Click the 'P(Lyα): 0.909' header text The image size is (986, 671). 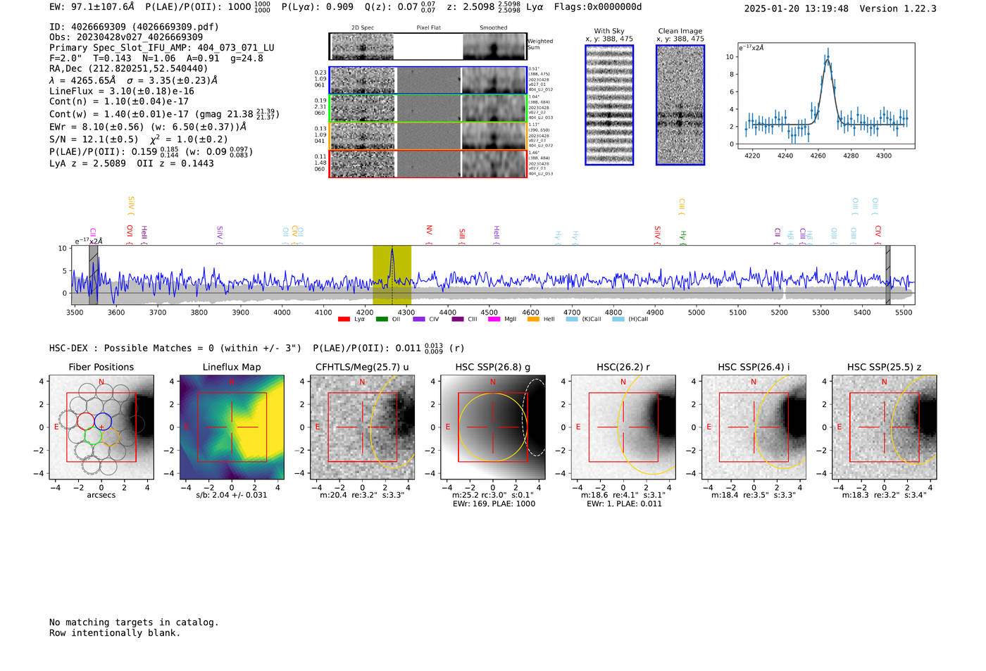pos(318,7)
